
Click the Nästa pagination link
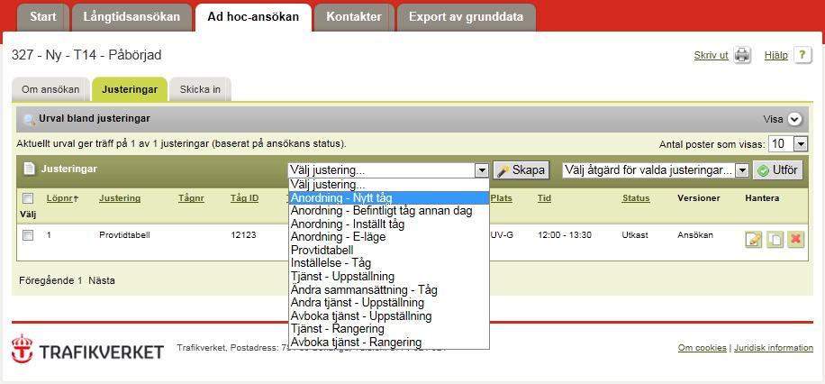102,280
